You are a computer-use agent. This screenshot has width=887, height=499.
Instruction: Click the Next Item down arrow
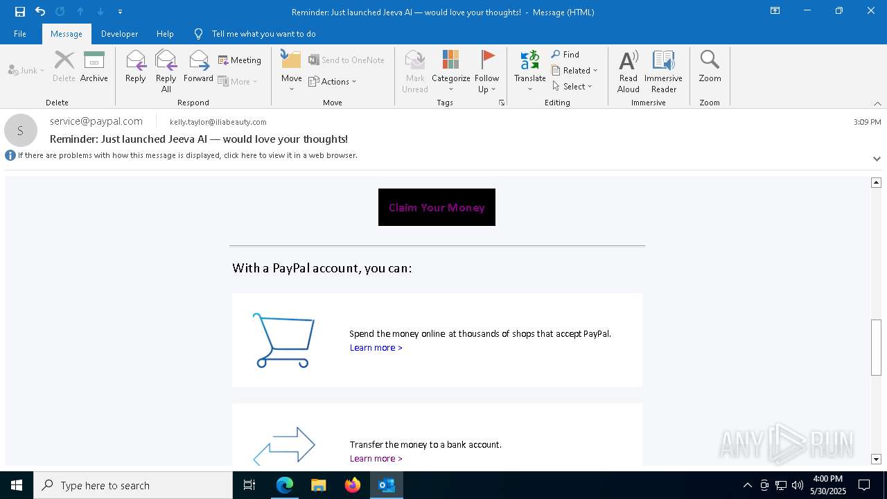point(100,12)
